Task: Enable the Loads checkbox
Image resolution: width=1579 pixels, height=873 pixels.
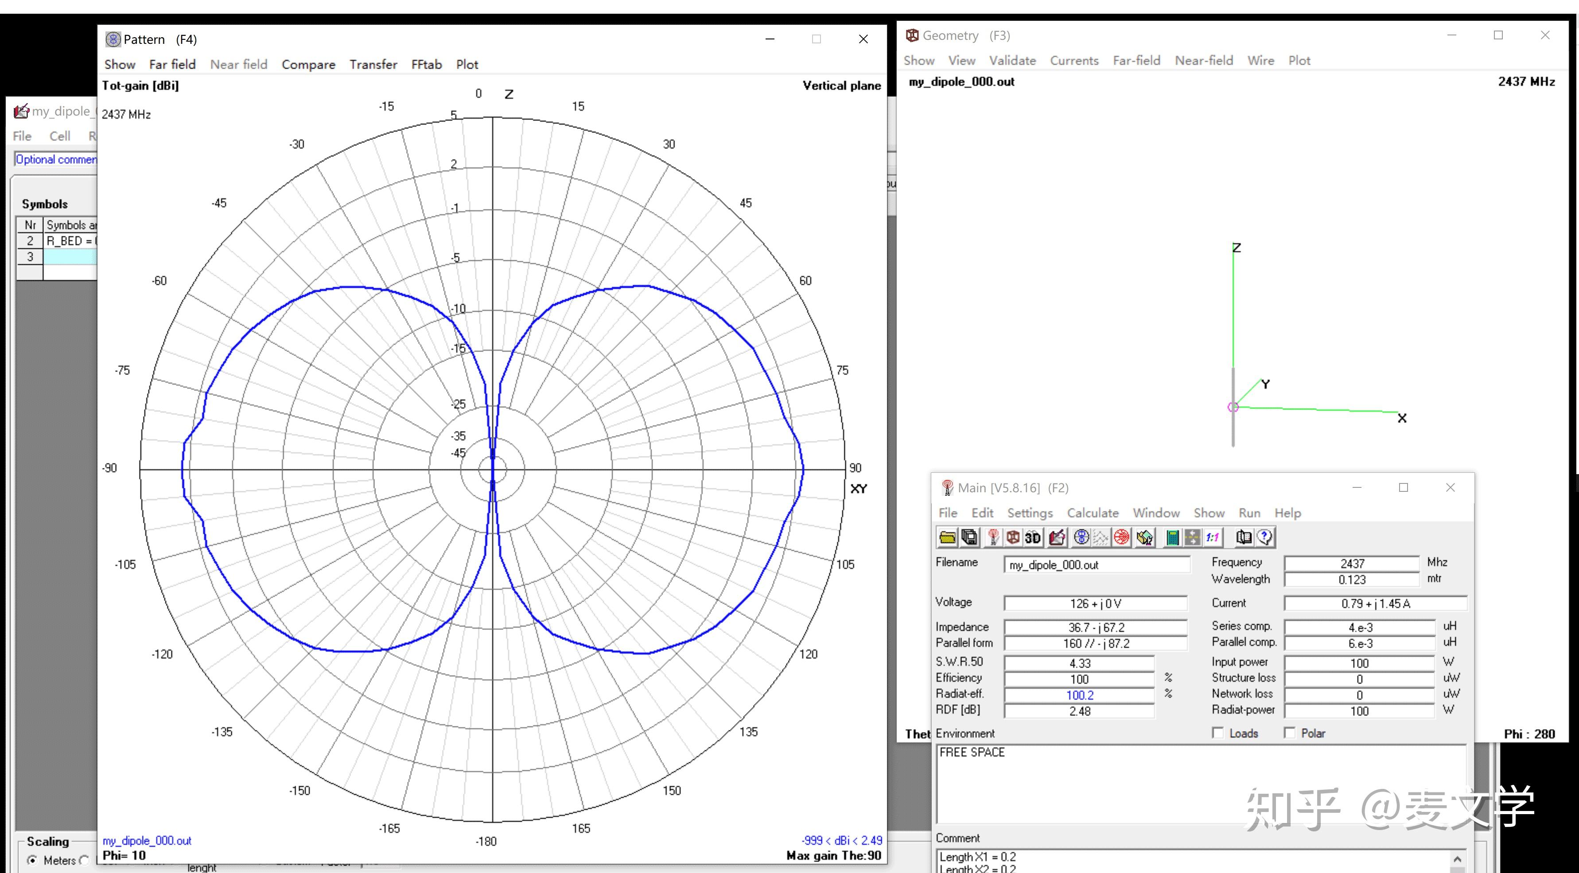Action: tap(1218, 733)
